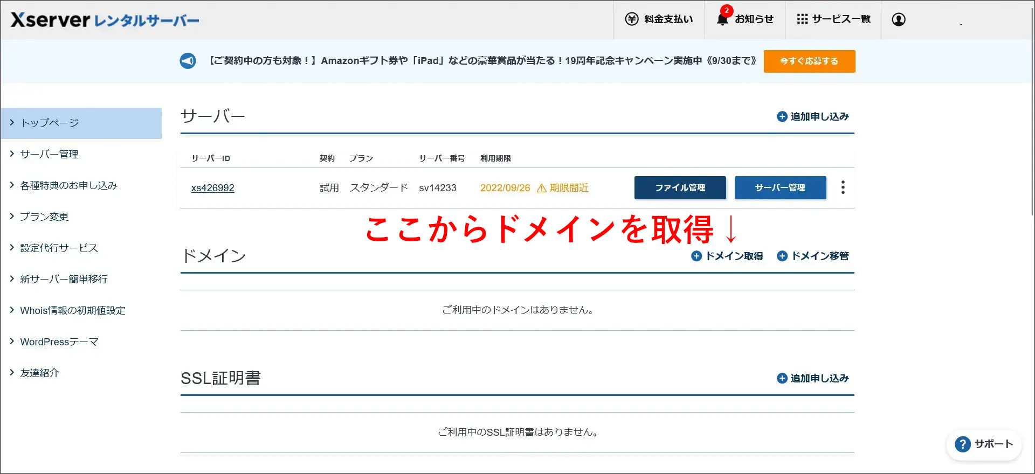Select トップページ in the sidebar
1035x474 pixels.
pyautogui.click(x=81, y=123)
